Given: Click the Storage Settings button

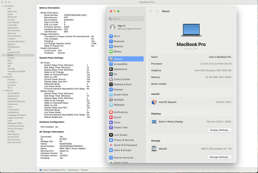Looking at the screenshot, I should pos(220,157).
